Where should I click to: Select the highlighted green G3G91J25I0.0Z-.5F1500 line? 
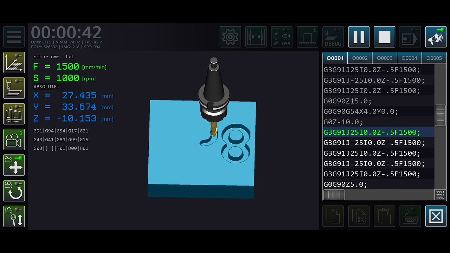(379, 132)
